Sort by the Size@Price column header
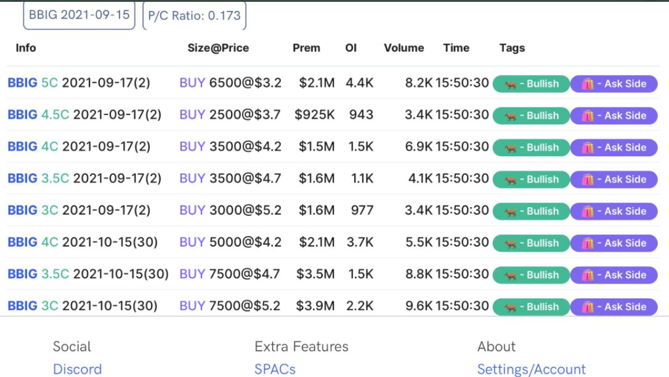The image size is (669, 377). click(218, 48)
